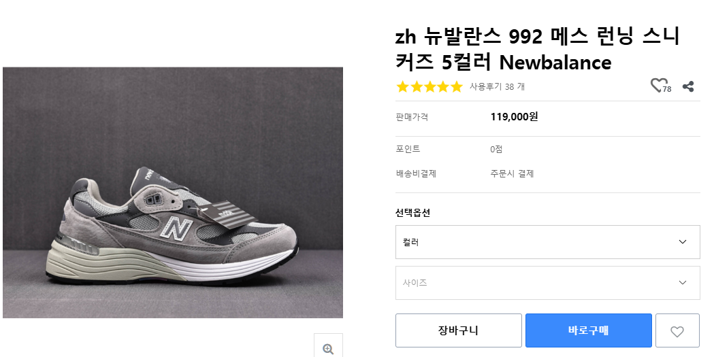Click the magnifier zoom icon below product image

coord(328,348)
